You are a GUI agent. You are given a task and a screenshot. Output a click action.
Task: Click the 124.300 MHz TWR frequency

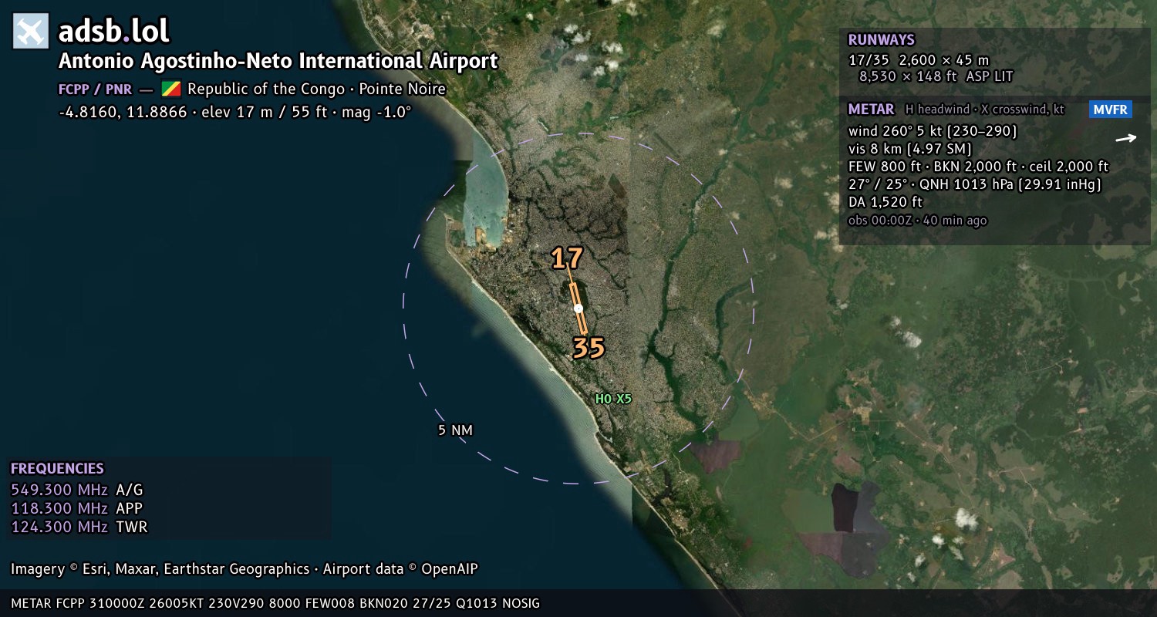pyautogui.click(x=79, y=527)
